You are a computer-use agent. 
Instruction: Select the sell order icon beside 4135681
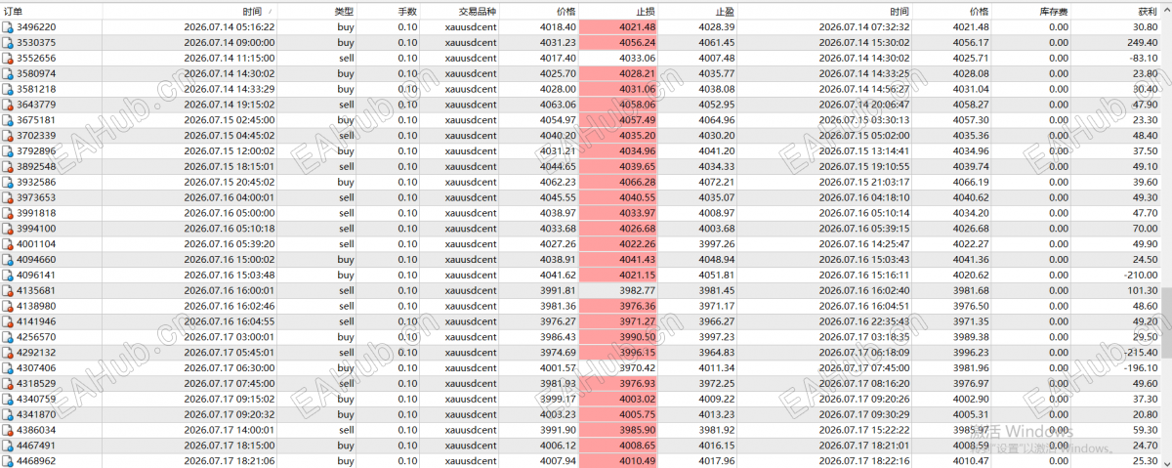coord(9,290)
